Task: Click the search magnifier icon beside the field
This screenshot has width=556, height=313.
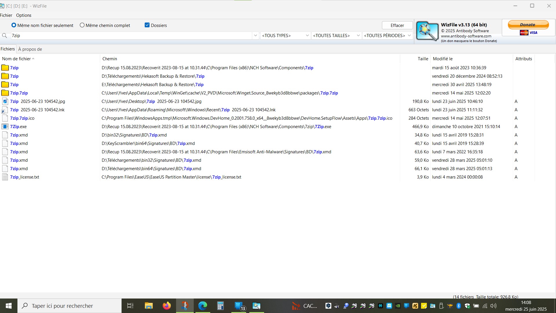Action: click(x=5, y=35)
